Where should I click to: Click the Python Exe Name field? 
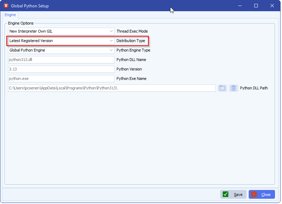tap(61, 79)
